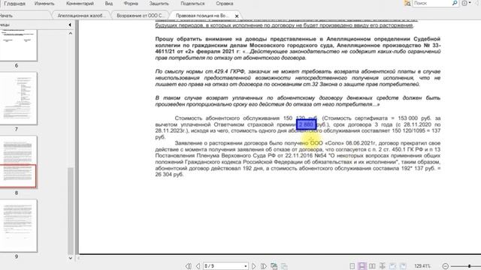Click the 129.41% zoom value
Viewport: 481px width, 270px height.
422,266
